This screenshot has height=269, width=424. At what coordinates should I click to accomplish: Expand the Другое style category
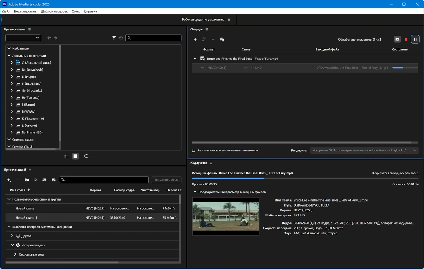[x=12, y=236]
